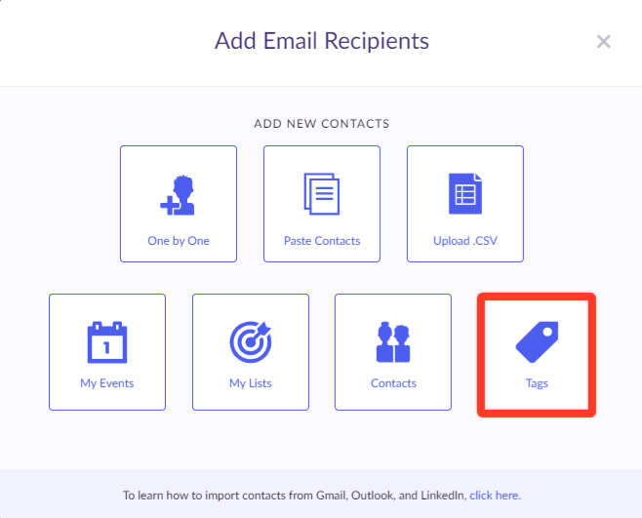Choose the "Upload .CSV" text label
The width and height of the screenshot is (642, 518).
pos(465,241)
